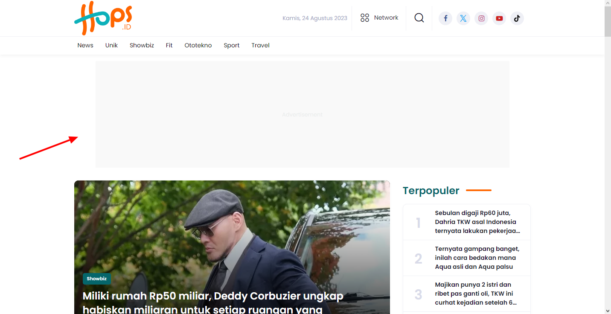Click the page scrollbar on the right
This screenshot has width=611, height=314.
(608, 20)
